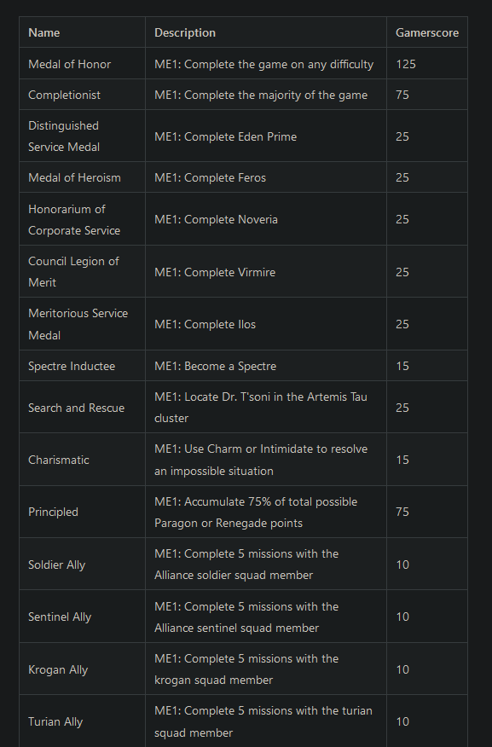
Task: Select Distinguished Service Medal cell
Action: tap(64, 136)
